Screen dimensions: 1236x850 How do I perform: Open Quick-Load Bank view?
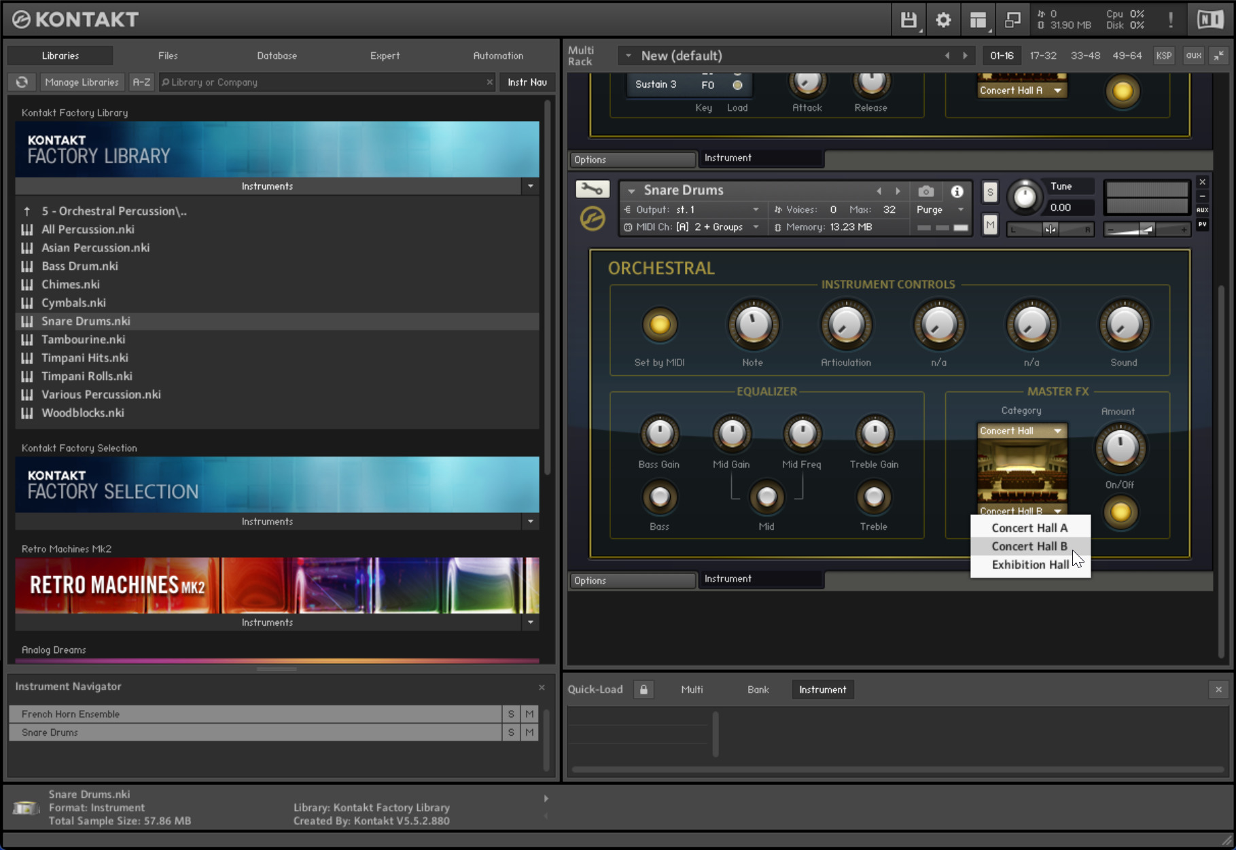click(758, 690)
